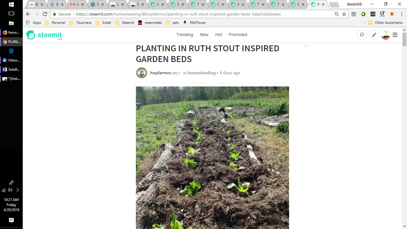
Task: Open the seedling user avatar menu
Action: (385, 35)
